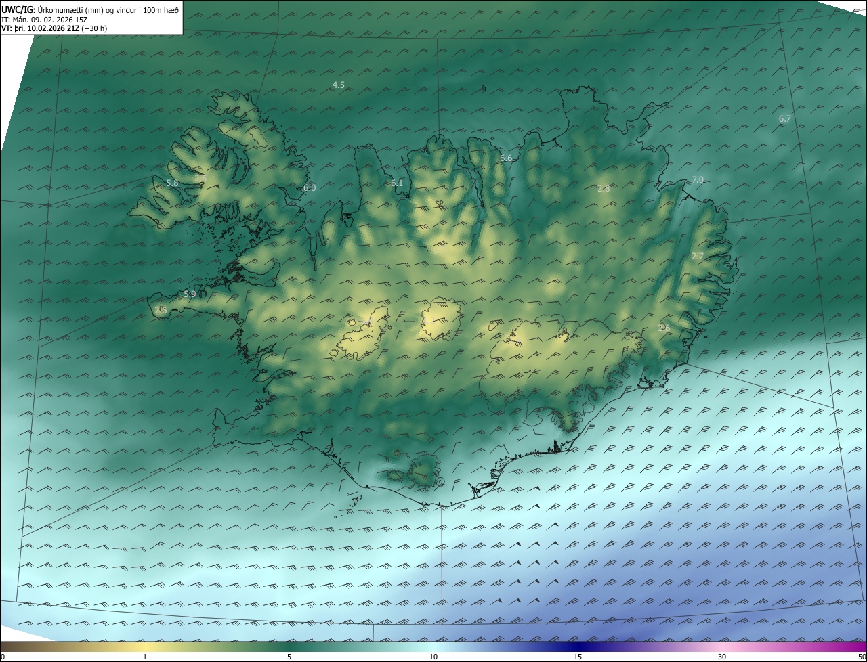This screenshot has height=662, width=867.
Task: Click the 5.8 value label in the Westfjords
Action: (x=172, y=183)
